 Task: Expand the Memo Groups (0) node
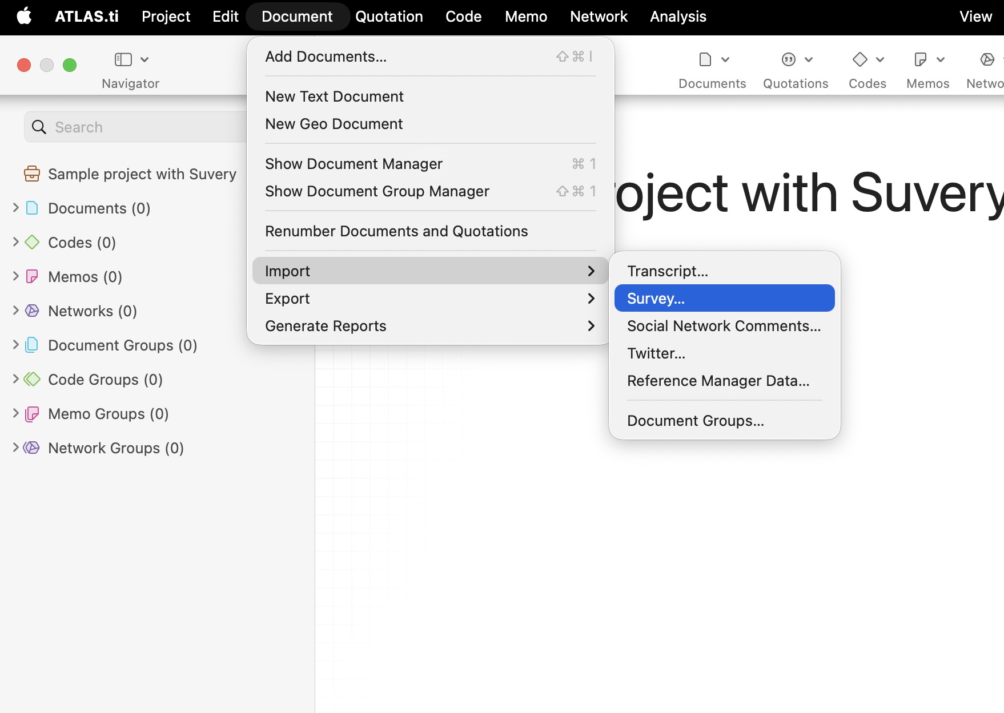pyautogui.click(x=16, y=413)
